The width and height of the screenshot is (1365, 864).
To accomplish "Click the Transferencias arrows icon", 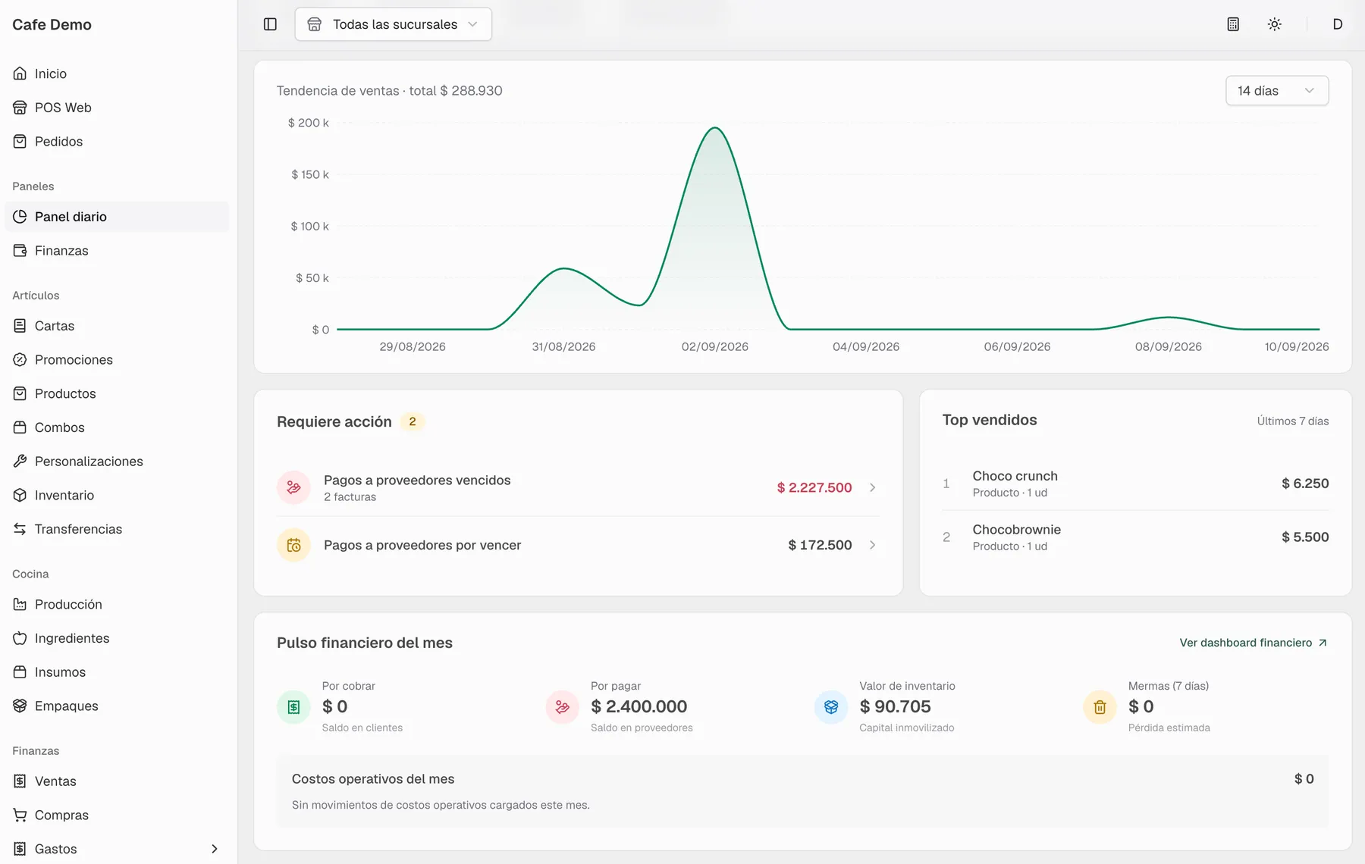I will pos(20,529).
